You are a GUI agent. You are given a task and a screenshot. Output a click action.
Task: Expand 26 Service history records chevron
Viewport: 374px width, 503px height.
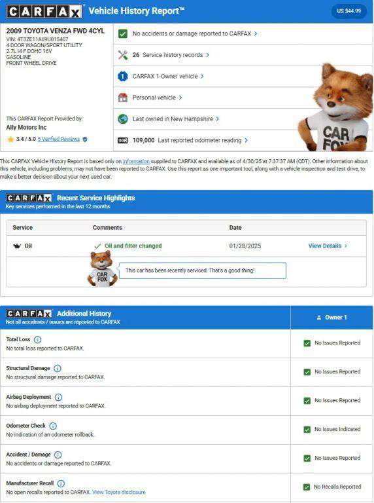tap(207, 55)
